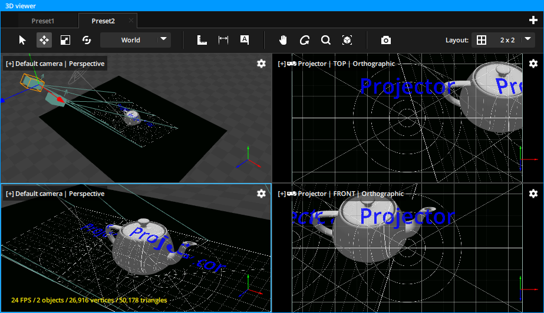
Task: Select the Preset2 tab
Action: click(x=103, y=21)
